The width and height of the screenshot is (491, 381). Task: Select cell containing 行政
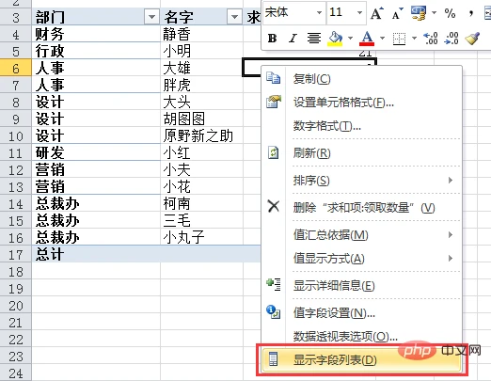point(96,51)
